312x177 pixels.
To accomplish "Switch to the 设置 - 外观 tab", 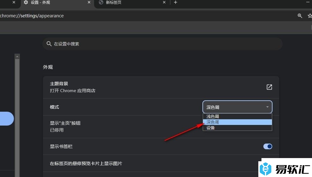I will pos(57,3).
